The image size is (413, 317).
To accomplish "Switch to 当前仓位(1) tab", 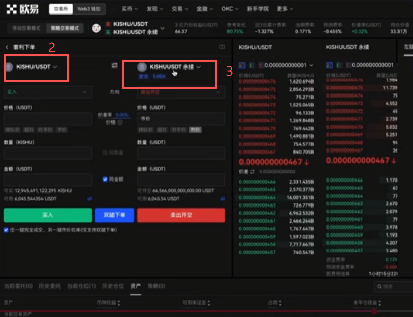I will click(x=81, y=286).
